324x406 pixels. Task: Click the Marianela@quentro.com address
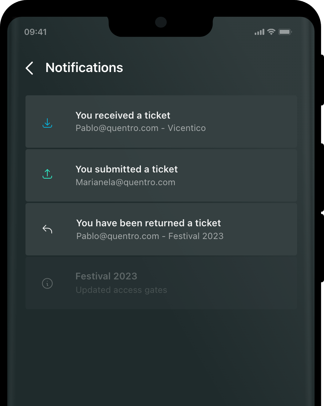(126, 182)
